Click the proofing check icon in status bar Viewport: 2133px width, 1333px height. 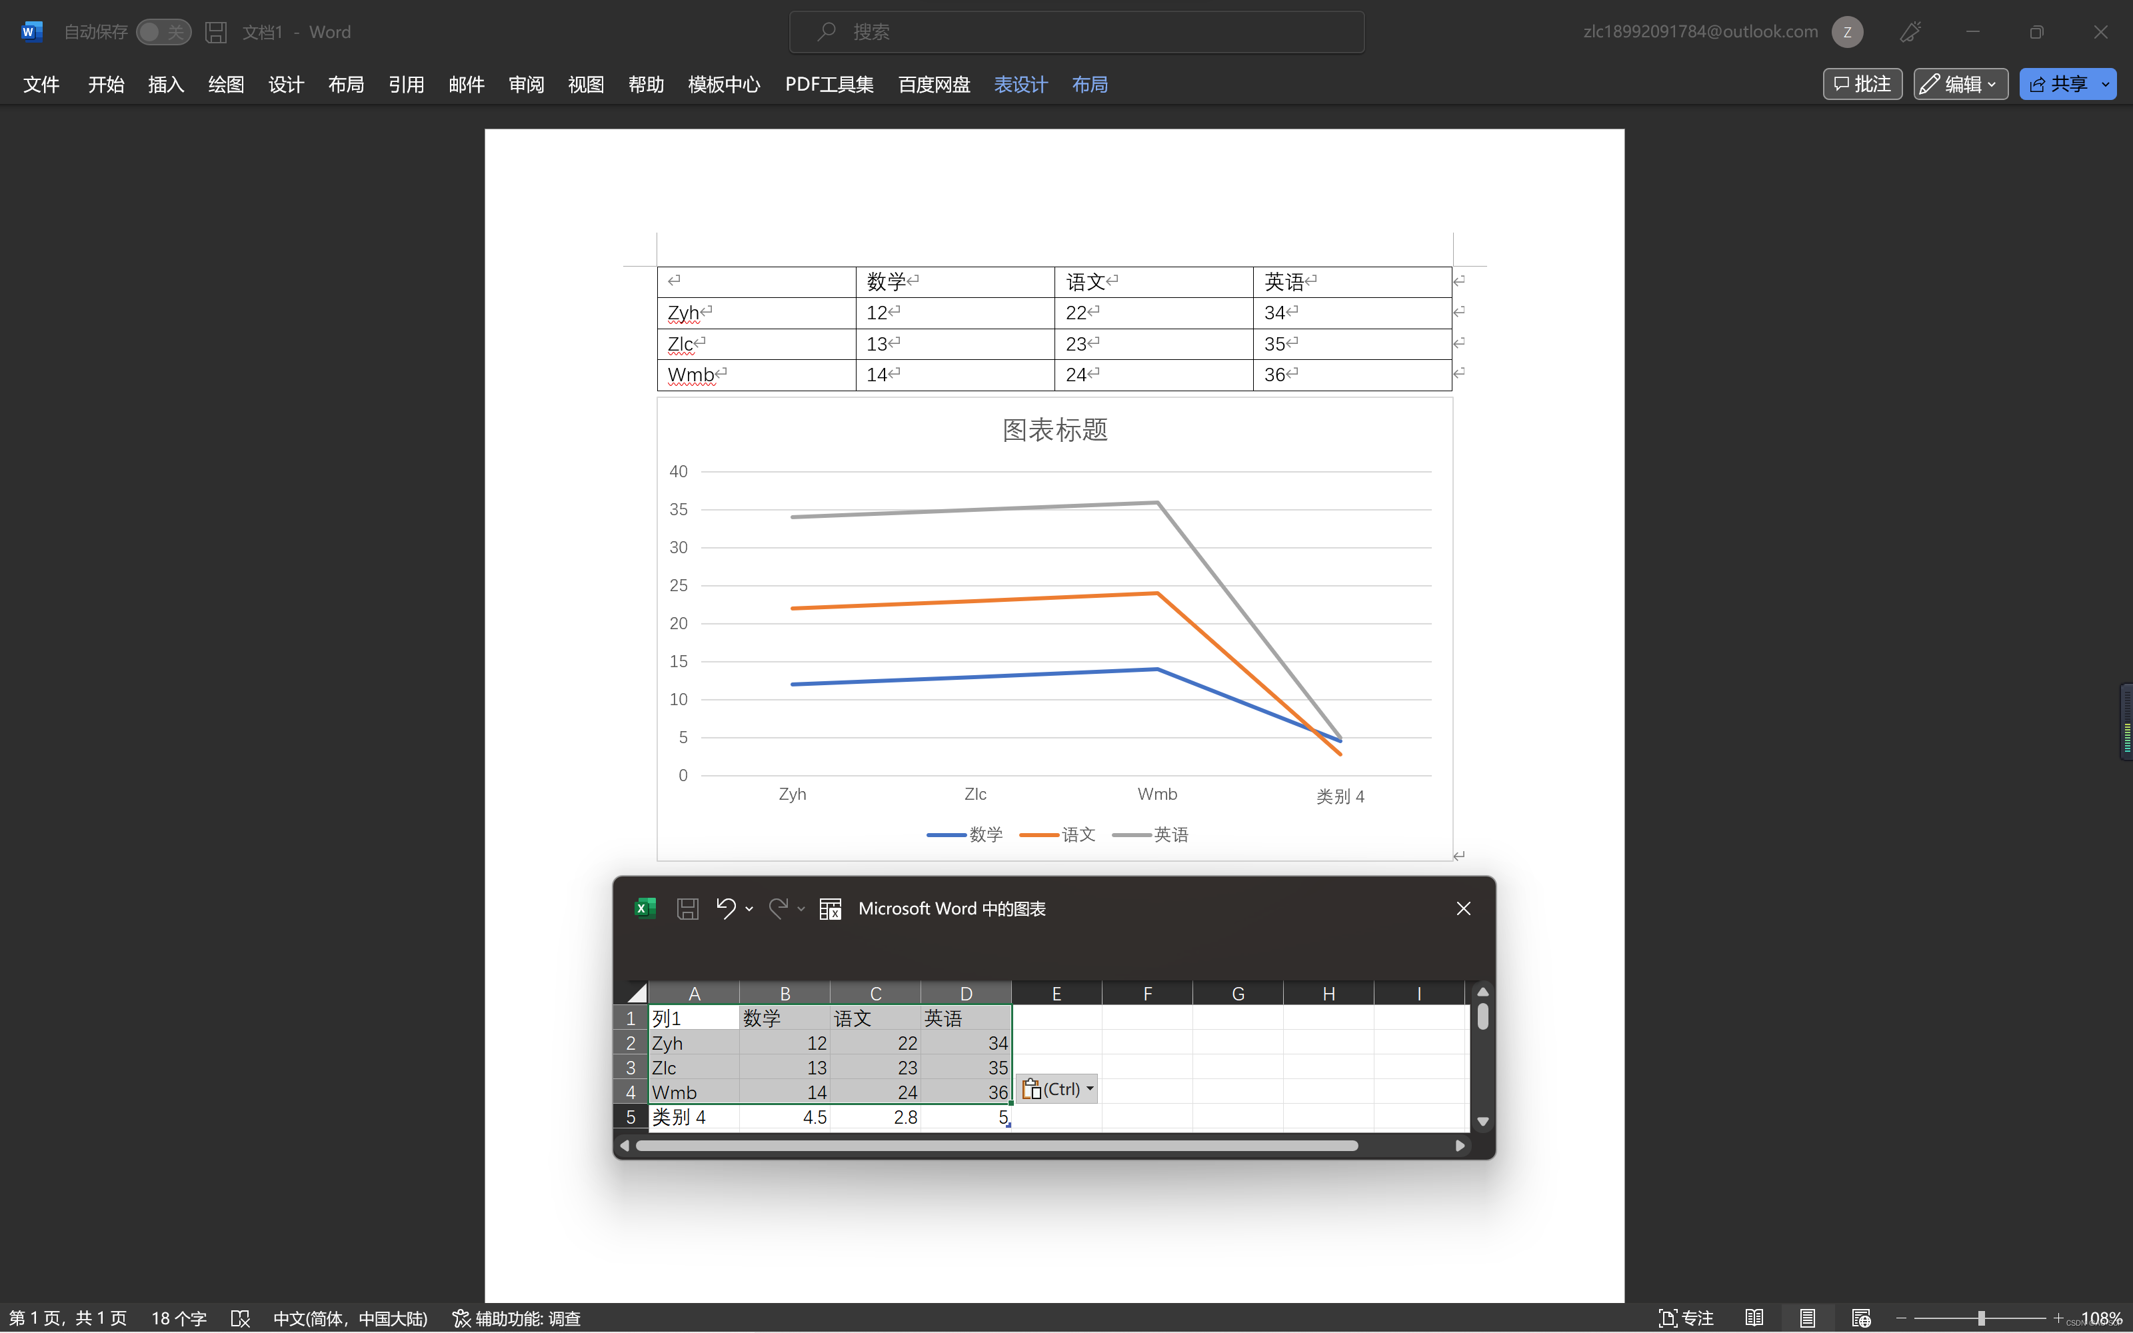pos(240,1318)
